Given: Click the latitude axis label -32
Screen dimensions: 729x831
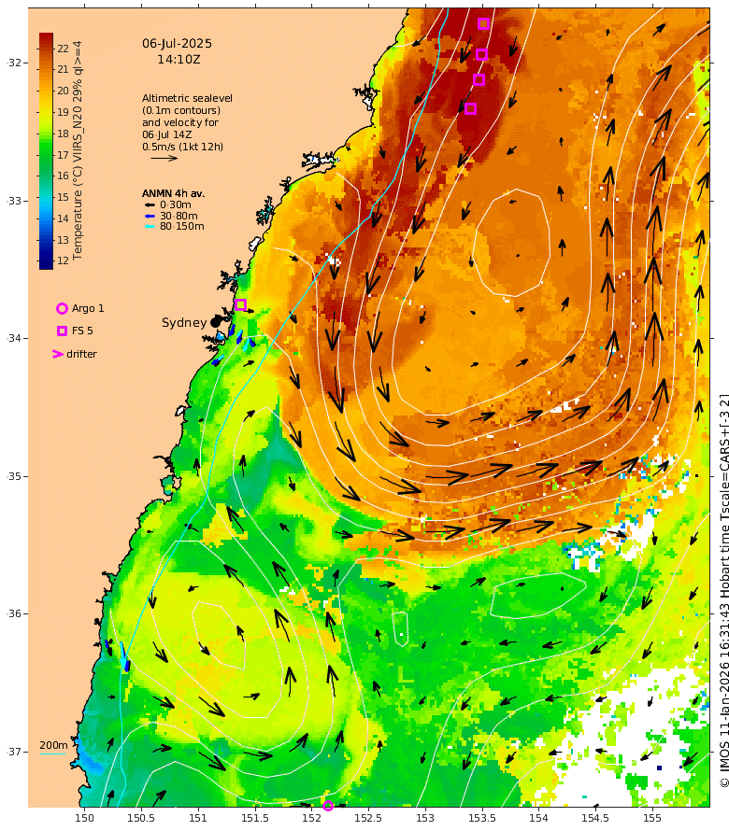Looking at the screenshot, I should tap(14, 63).
